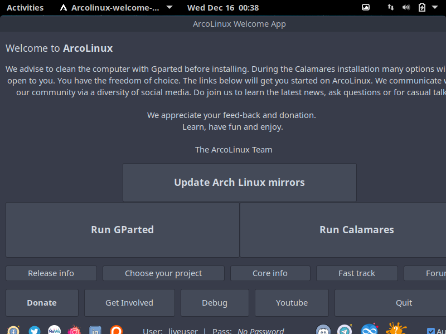Open Core info
The width and height of the screenshot is (446, 334).
coord(270,273)
